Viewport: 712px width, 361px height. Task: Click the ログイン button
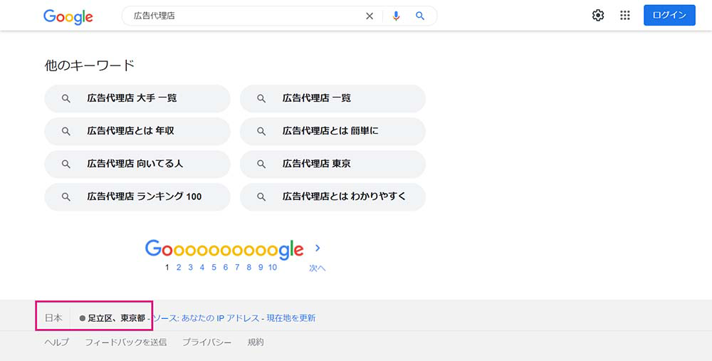click(669, 16)
